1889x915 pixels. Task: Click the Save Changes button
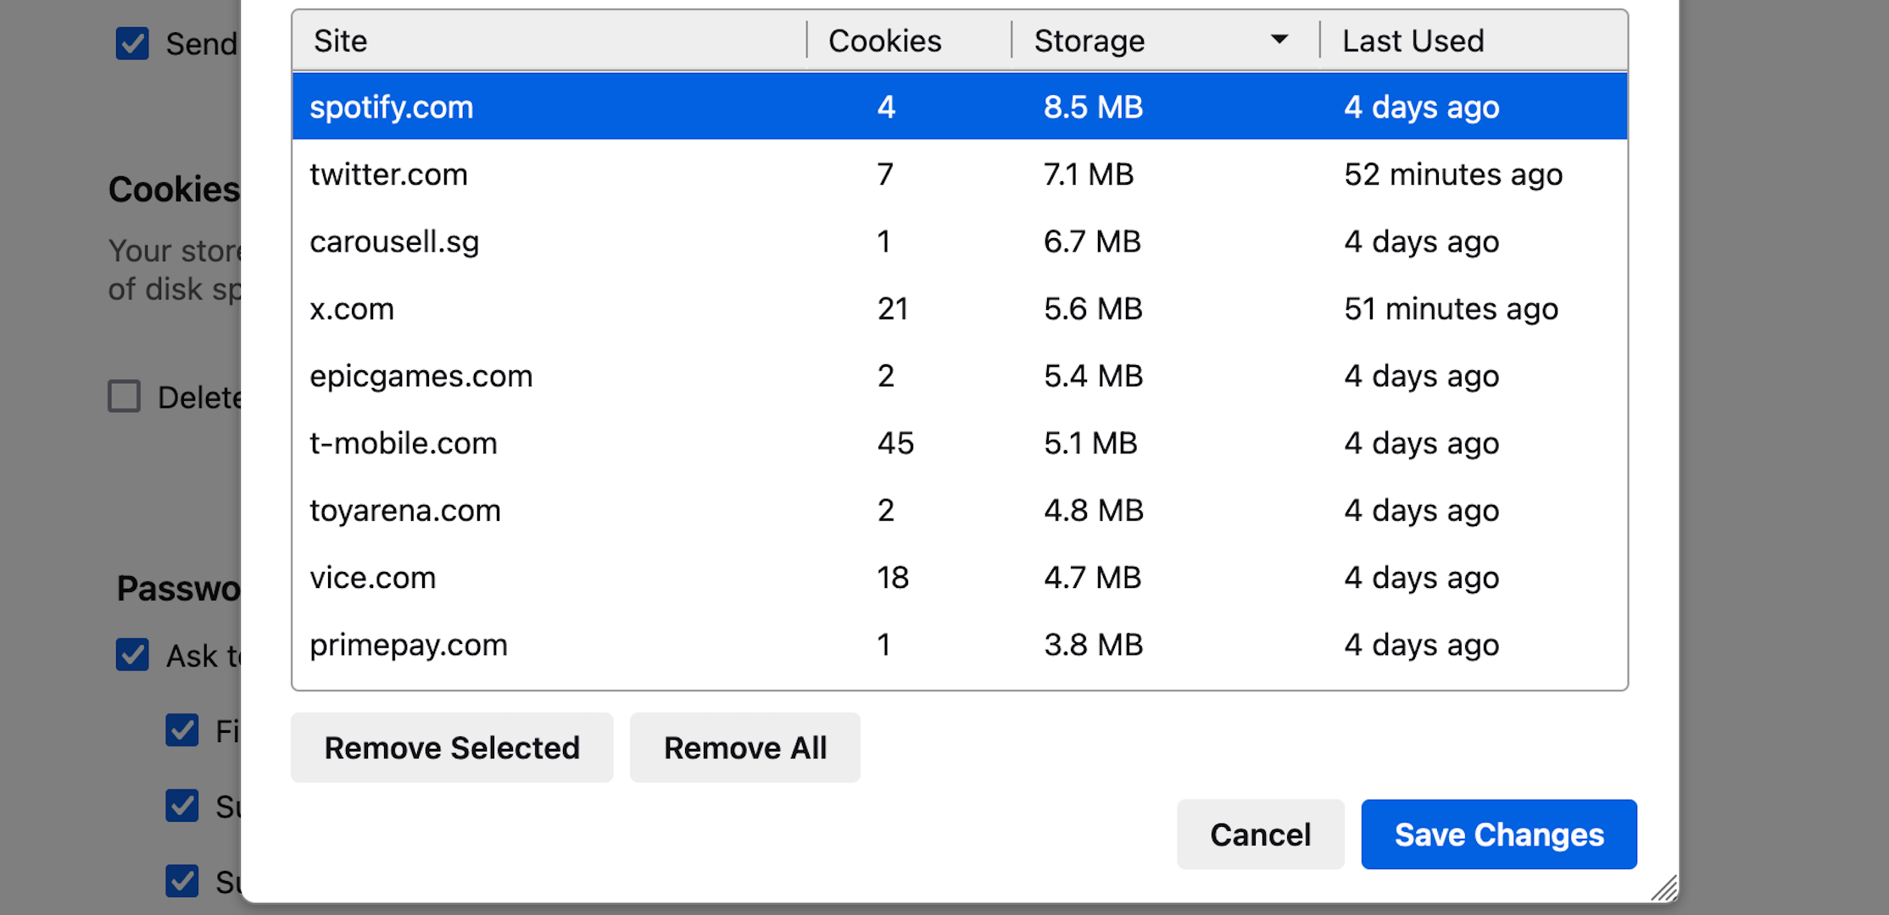coord(1500,832)
